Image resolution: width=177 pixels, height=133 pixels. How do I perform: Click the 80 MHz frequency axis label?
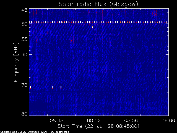24,114
